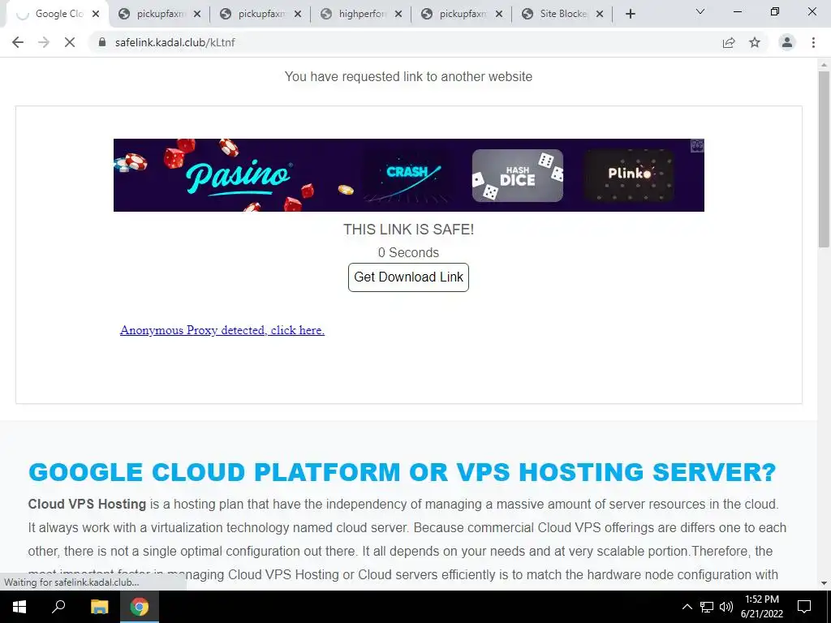Open Chrome three-dot menu
This screenshot has height=623, width=831.
pos(813,42)
